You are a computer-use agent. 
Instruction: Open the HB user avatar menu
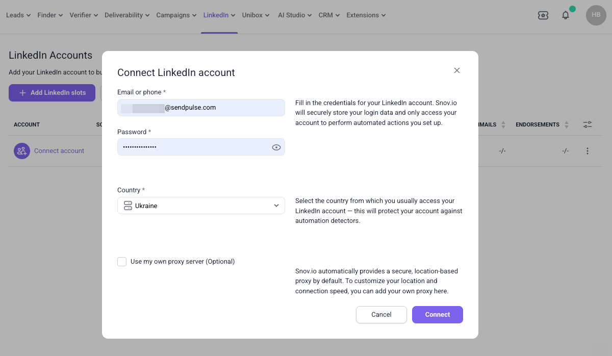(x=596, y=15)
